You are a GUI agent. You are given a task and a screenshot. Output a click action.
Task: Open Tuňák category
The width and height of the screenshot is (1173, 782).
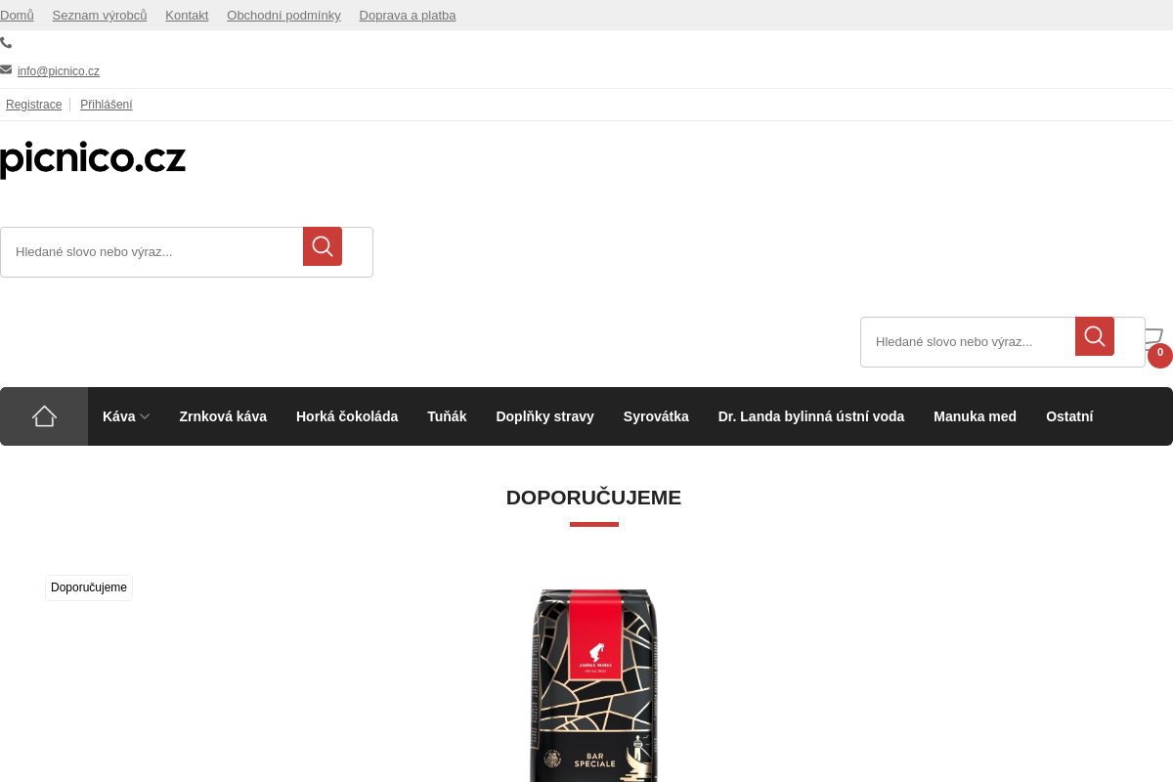pos(447,416)
